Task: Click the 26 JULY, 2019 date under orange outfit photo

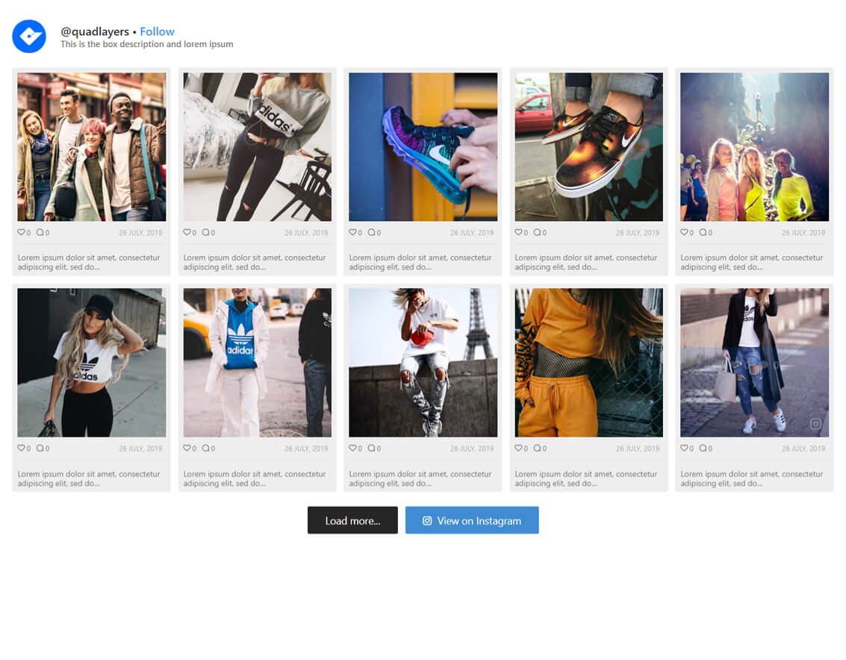Action: 638,449
